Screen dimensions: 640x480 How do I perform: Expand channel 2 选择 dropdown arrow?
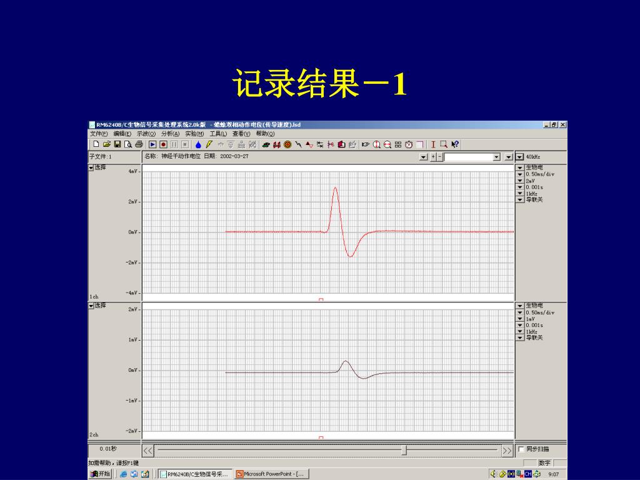pyautogui.click(x=91, y=306)
